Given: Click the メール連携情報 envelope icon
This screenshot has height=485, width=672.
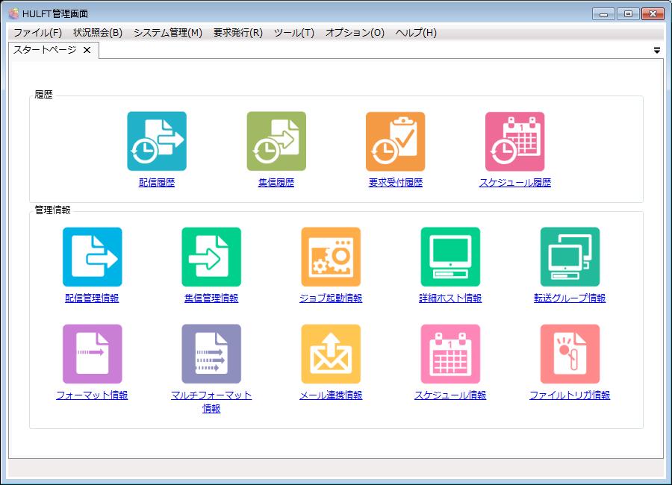Looking at the screenshot, I should click(331, 354).
